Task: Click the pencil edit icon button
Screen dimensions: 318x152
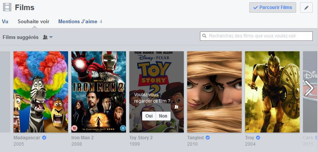Action: click(306, 8)
